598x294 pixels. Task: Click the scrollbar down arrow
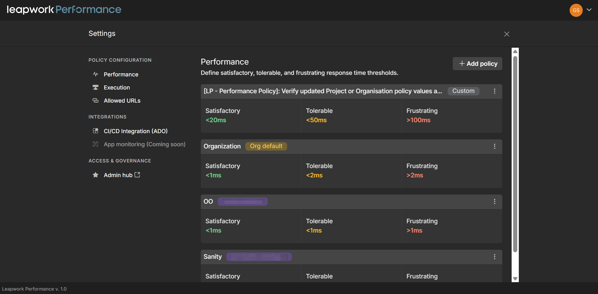[x=515, y=279]
